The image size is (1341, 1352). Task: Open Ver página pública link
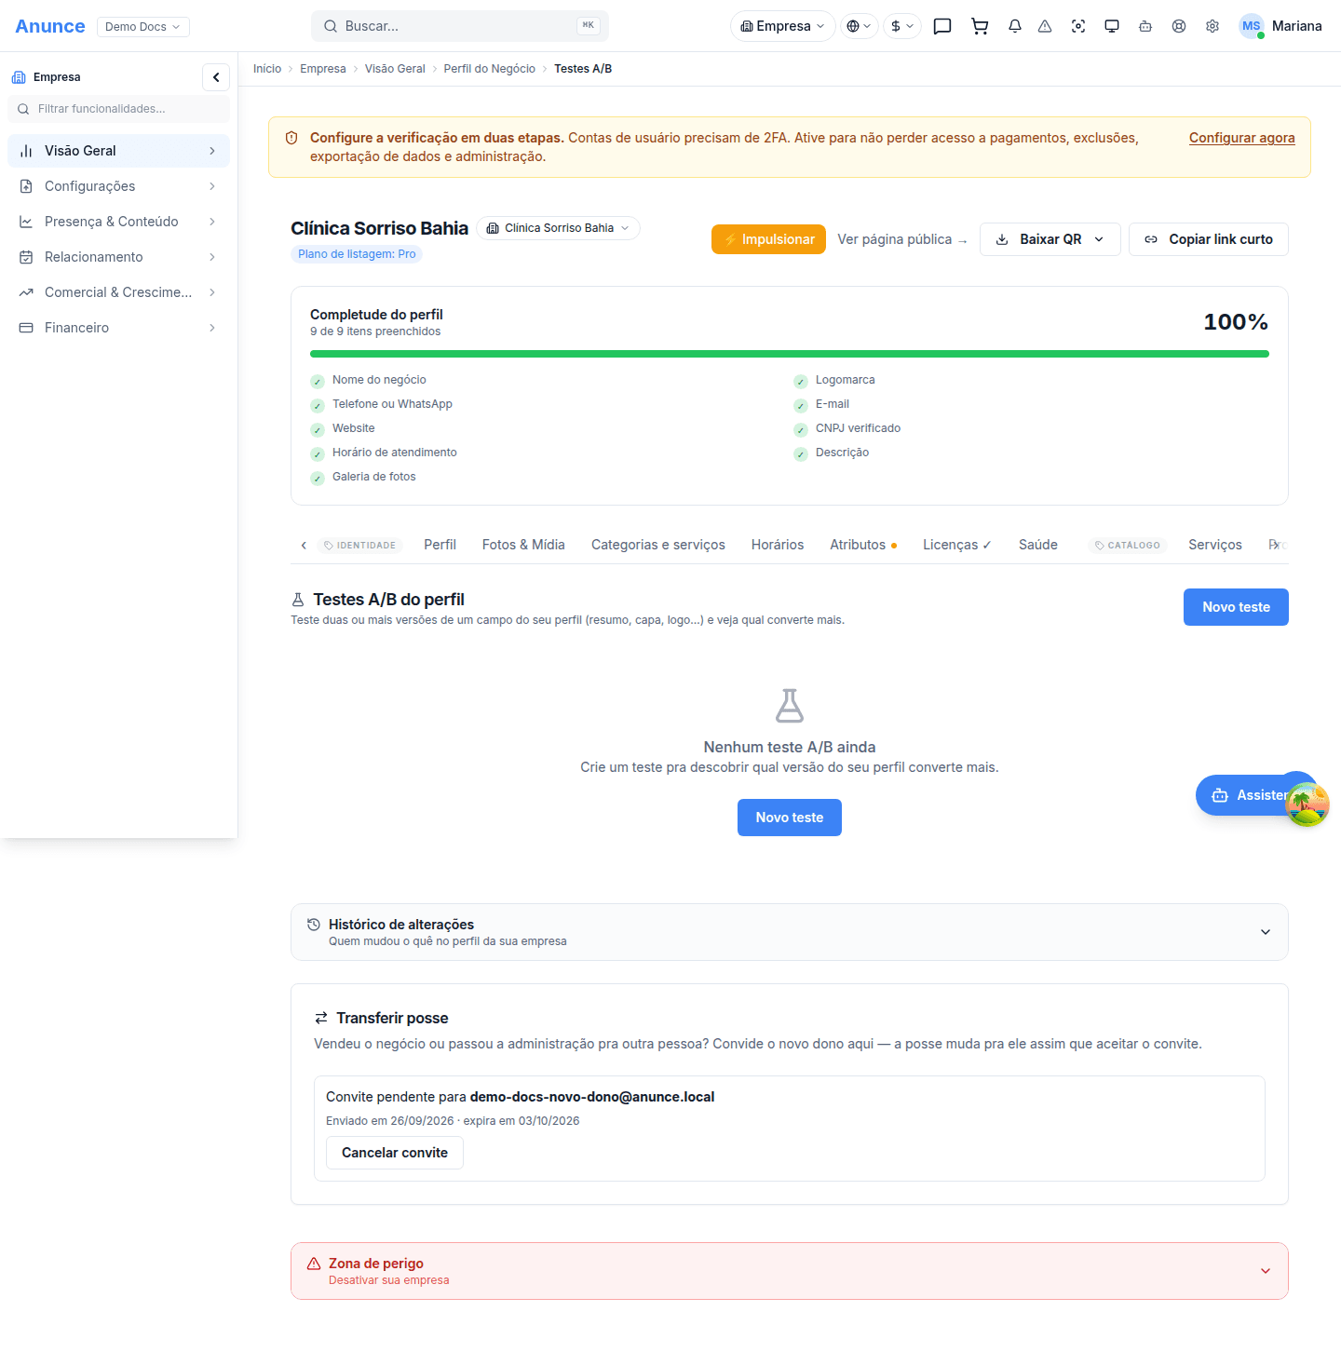(x=902, y=239)
